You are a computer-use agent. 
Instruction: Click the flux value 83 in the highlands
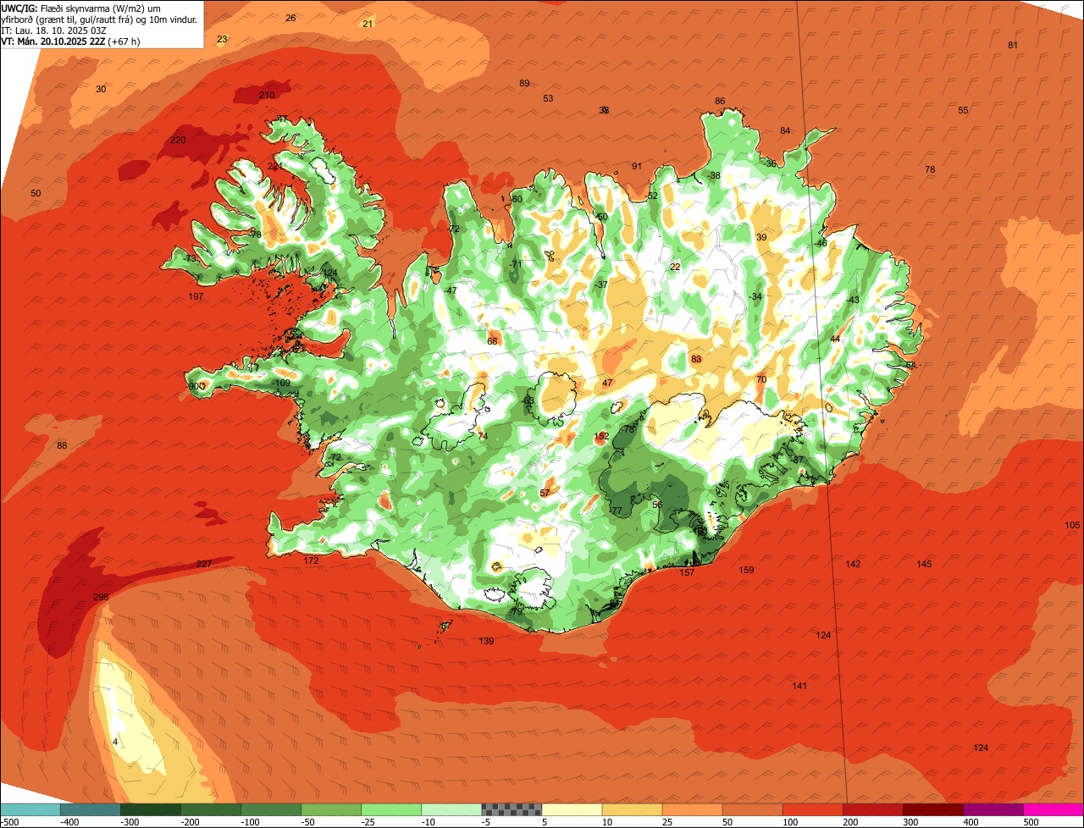tap(696, 359)
